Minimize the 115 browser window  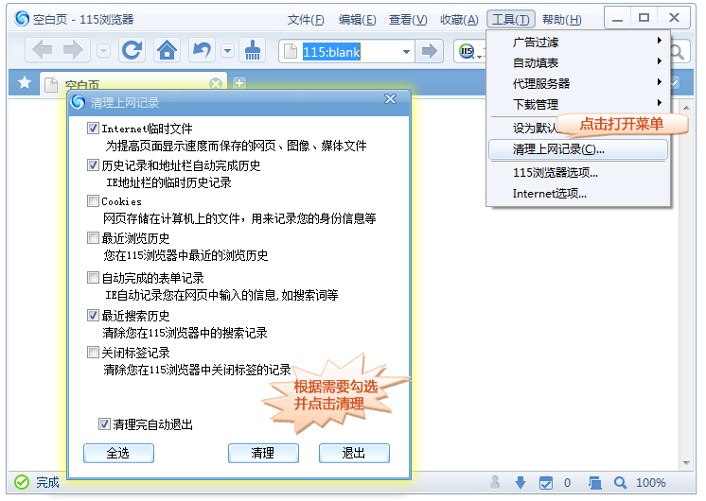pos(618,19)
